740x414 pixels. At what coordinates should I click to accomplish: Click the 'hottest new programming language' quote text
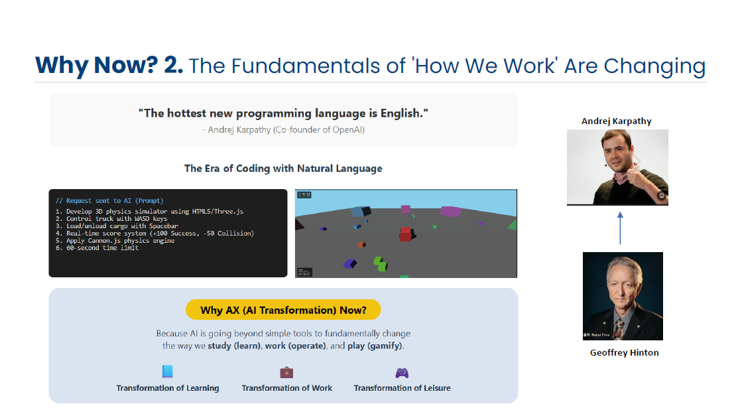[x=283, y=113]
